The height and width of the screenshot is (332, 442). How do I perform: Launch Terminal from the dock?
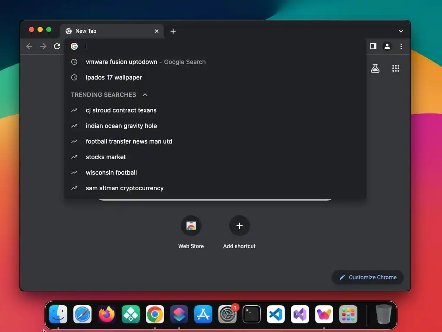click(252, 314)
